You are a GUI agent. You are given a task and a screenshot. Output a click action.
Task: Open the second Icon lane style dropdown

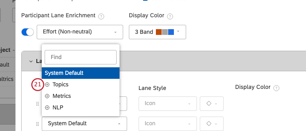click(168, 124)
